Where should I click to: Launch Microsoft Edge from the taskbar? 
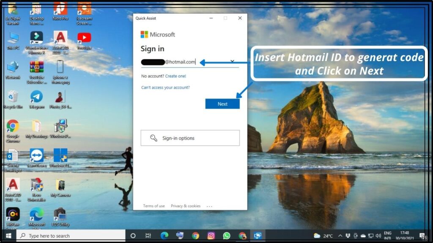pos(164,235)
